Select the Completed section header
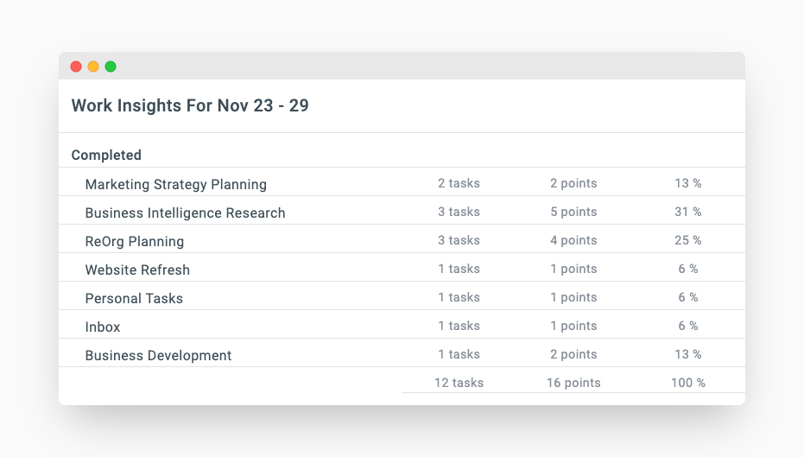This screenshot has height=457, width=804. pyautogui.click(x=106, y=156)
